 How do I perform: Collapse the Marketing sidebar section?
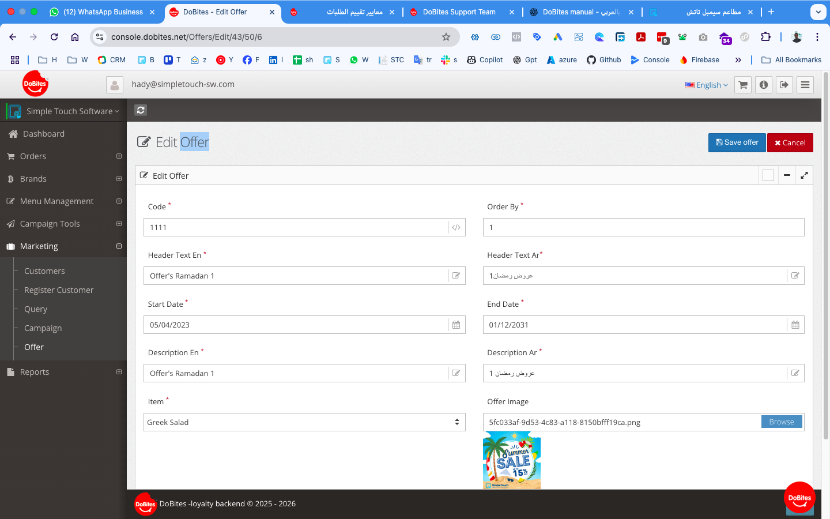coord(119,246)
